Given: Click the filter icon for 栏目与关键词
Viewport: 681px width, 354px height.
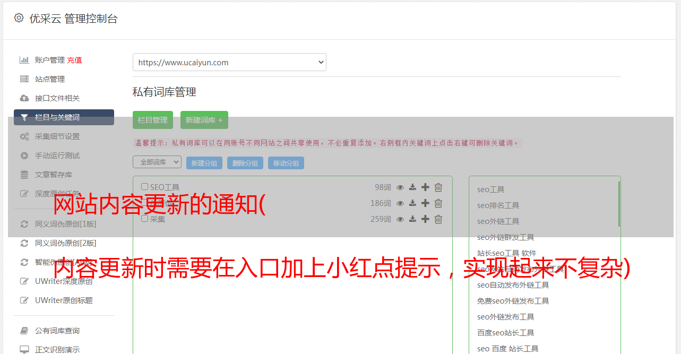Looking at the screenshot, I should [x=24, y=117].
